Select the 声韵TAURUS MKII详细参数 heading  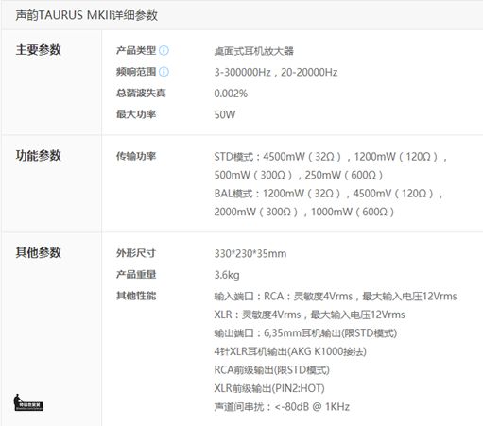[x=87, y=15]
